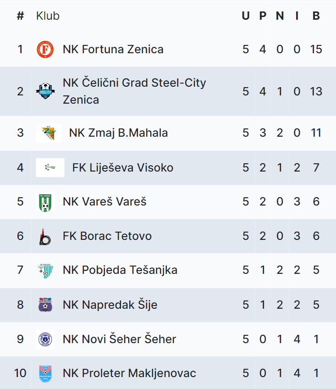
Task: Open the NK Fortuna Zenica team link
Action: click(113, 50)
